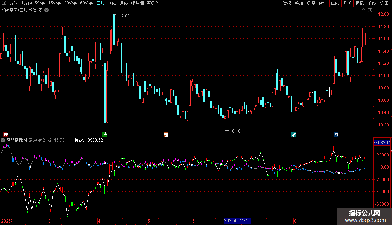Toggle the side panel icon in top-left corner
This screenshot has height=225, width=392.
[3, 3]
